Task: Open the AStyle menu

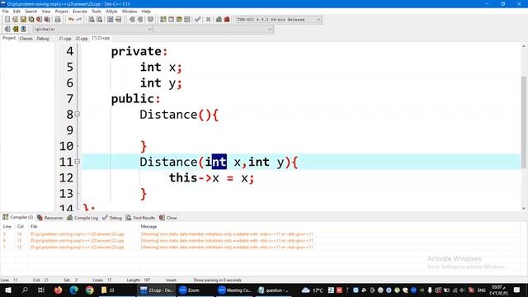Action: coord(111,12)
